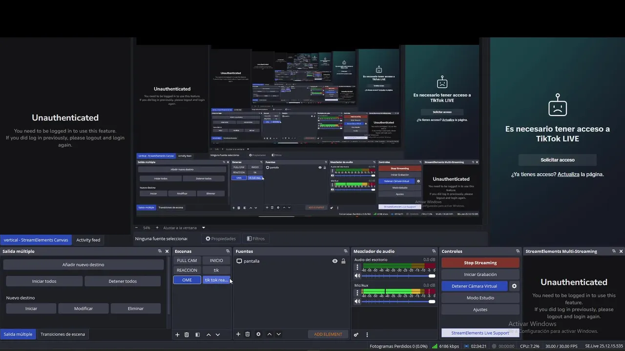The width and height of the screenshot is (625, 351).
Task: Undock the Mezclador de audio panel
Action: (x=434, y=252)
